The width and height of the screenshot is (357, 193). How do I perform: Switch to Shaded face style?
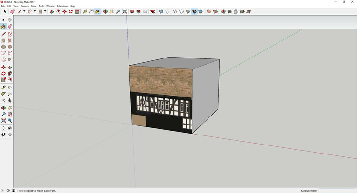click(x=188, y=11)
